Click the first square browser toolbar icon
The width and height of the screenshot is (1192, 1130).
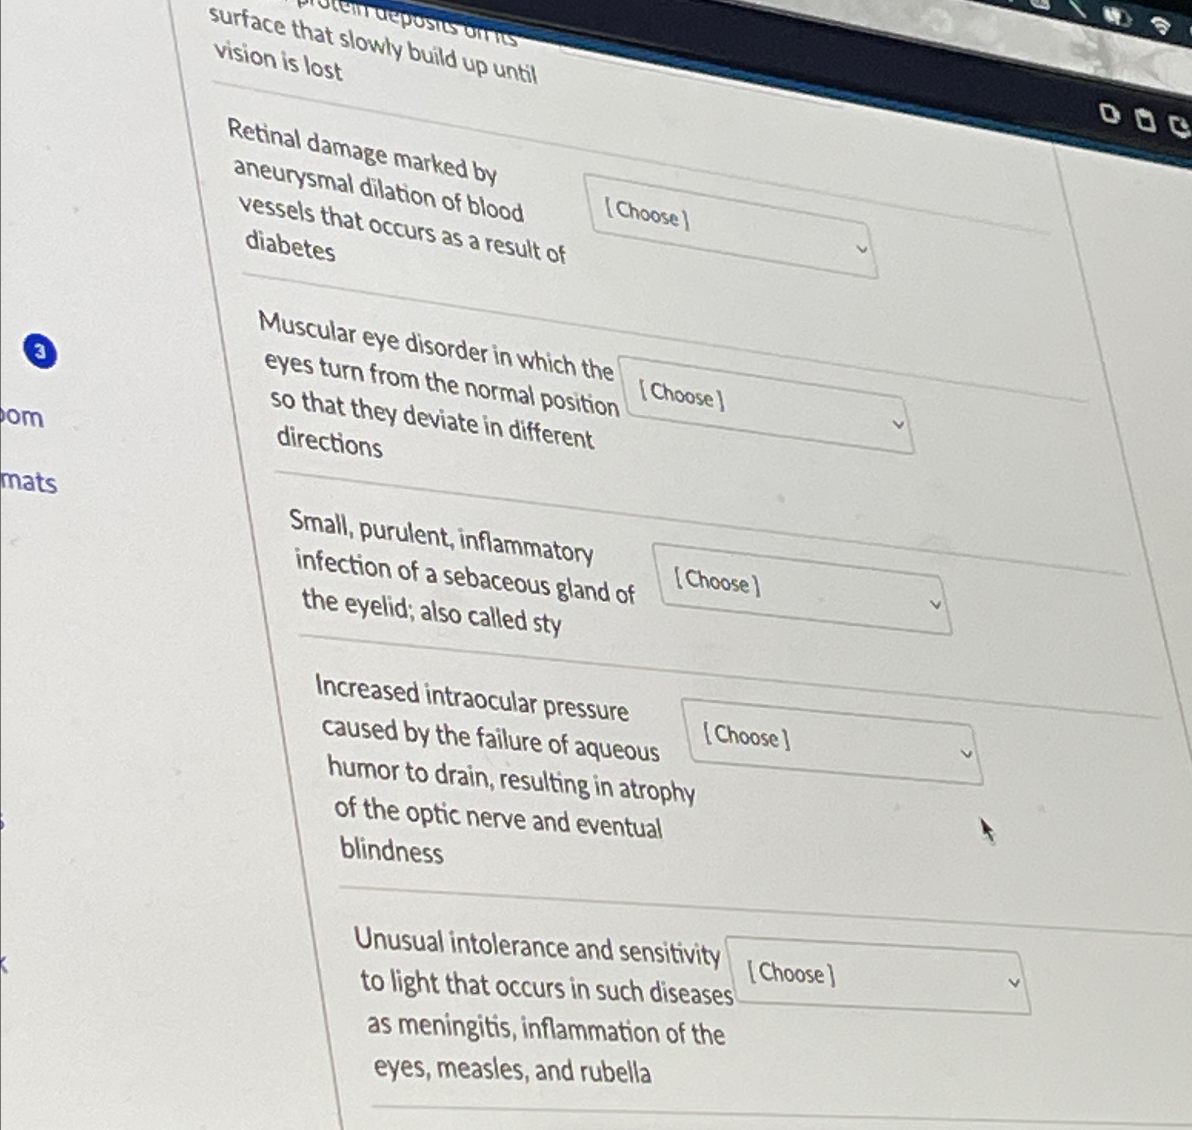[1110, 113]
